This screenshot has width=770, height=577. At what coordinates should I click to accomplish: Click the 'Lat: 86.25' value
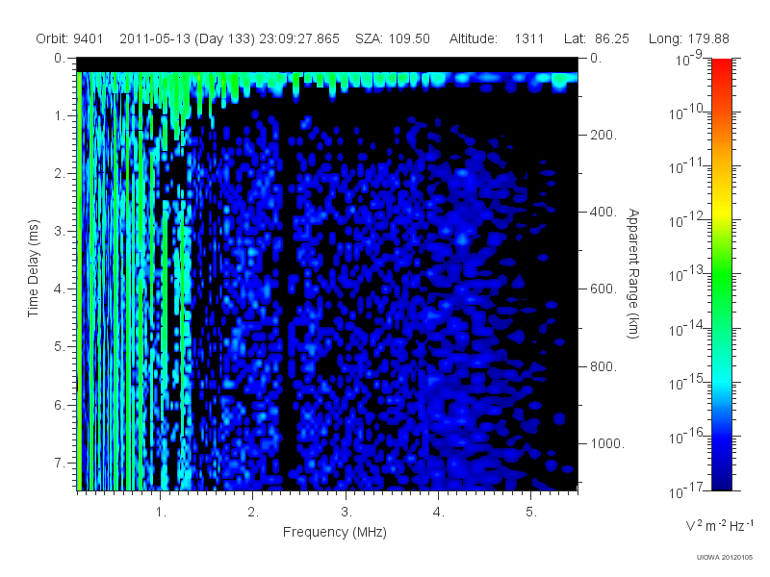pos(596,38)
